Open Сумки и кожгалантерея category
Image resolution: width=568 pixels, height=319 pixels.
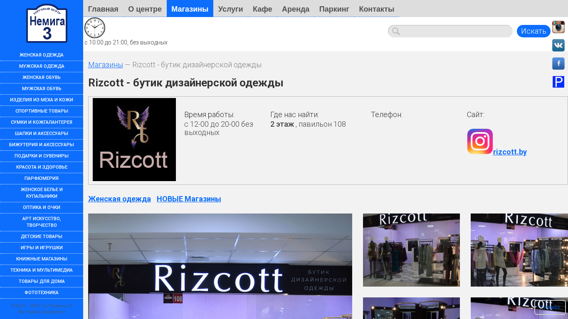click(42, 123)
